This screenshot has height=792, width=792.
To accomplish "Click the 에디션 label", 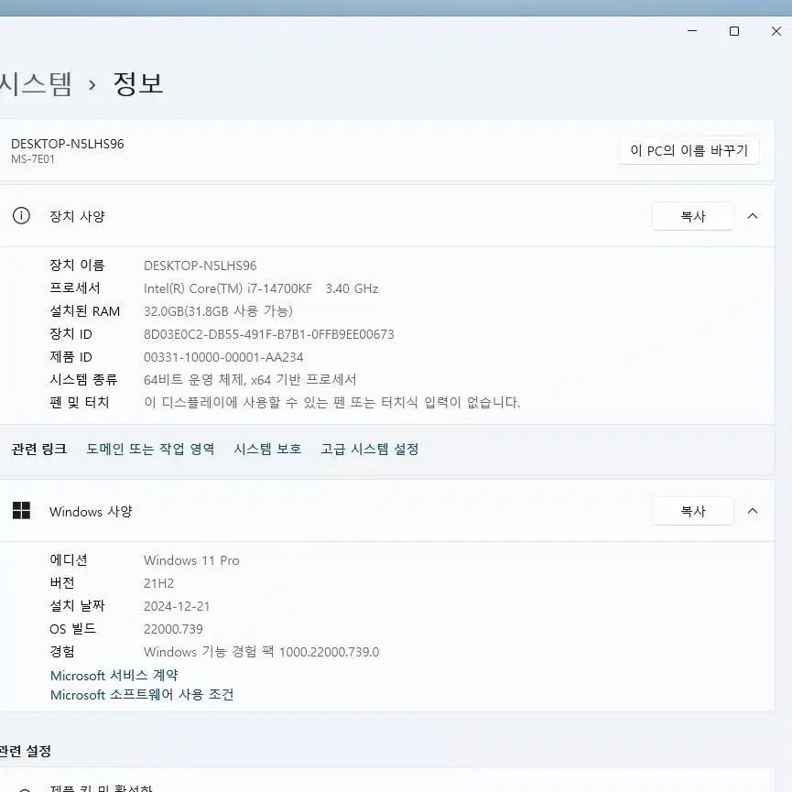I will (68, 560).
